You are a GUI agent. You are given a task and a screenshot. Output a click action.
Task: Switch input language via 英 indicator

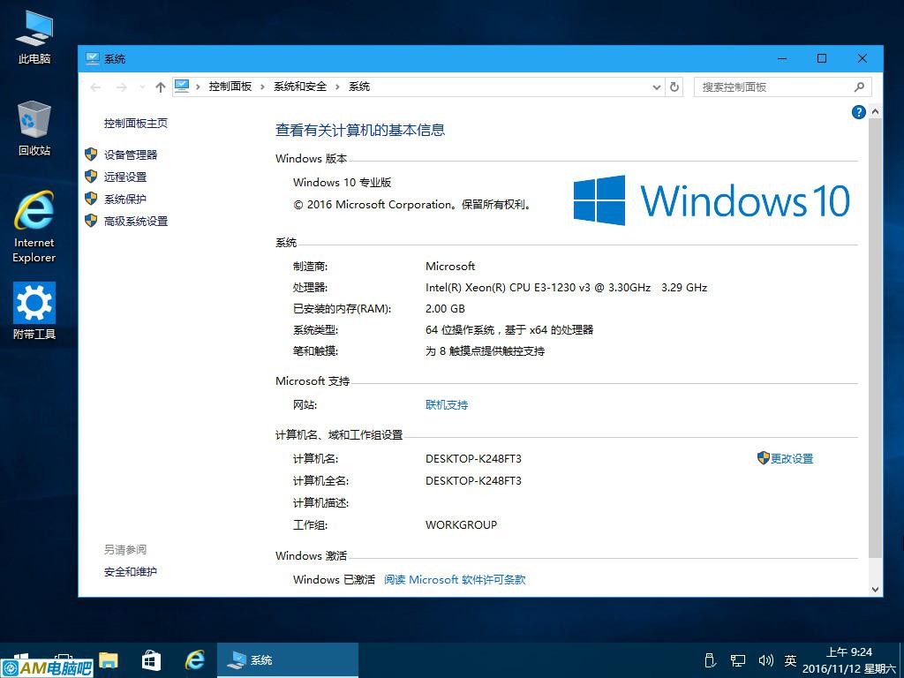[790, 660]
